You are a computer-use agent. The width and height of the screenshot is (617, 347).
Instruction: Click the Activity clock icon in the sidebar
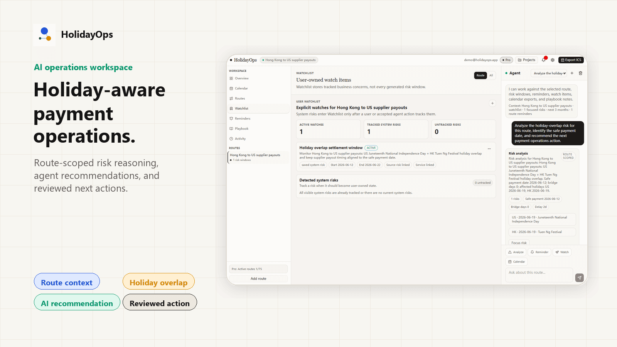pyautogui.click(x=231, y=138)
